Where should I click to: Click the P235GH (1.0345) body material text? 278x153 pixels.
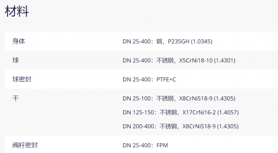point(190,41)
